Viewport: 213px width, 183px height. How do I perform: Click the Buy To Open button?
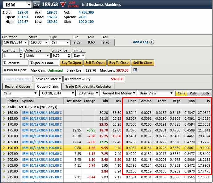coord(71,63)
